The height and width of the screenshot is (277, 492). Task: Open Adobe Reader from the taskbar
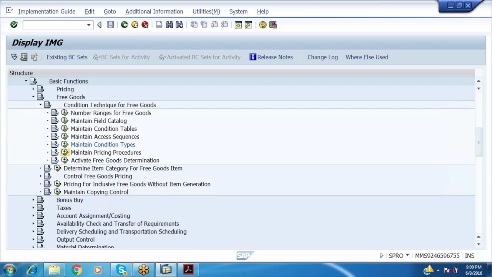[x=188, y=270]
